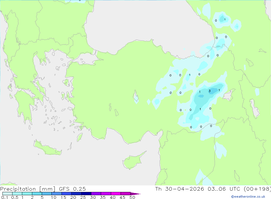Screen dimensions: 271x199
Task: Click the "03..06 UTC" time text
Action: pyautogui.click(x=224, y=189)
